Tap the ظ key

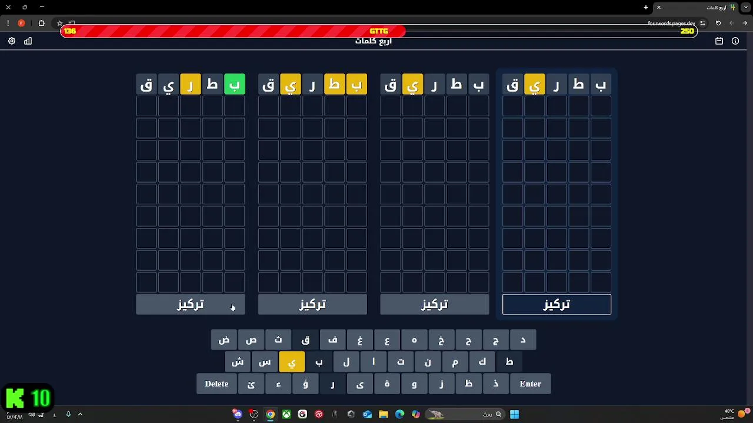pos(468,384)
